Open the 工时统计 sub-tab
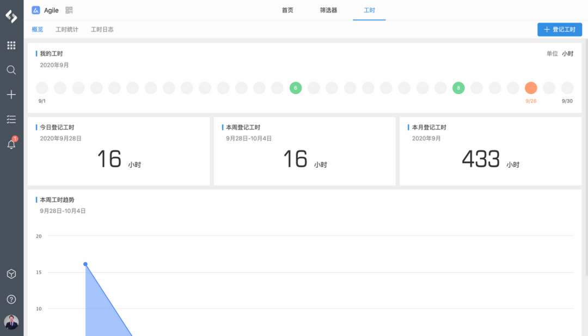Viewport: 588px width, 336px height. coord(67,29)
